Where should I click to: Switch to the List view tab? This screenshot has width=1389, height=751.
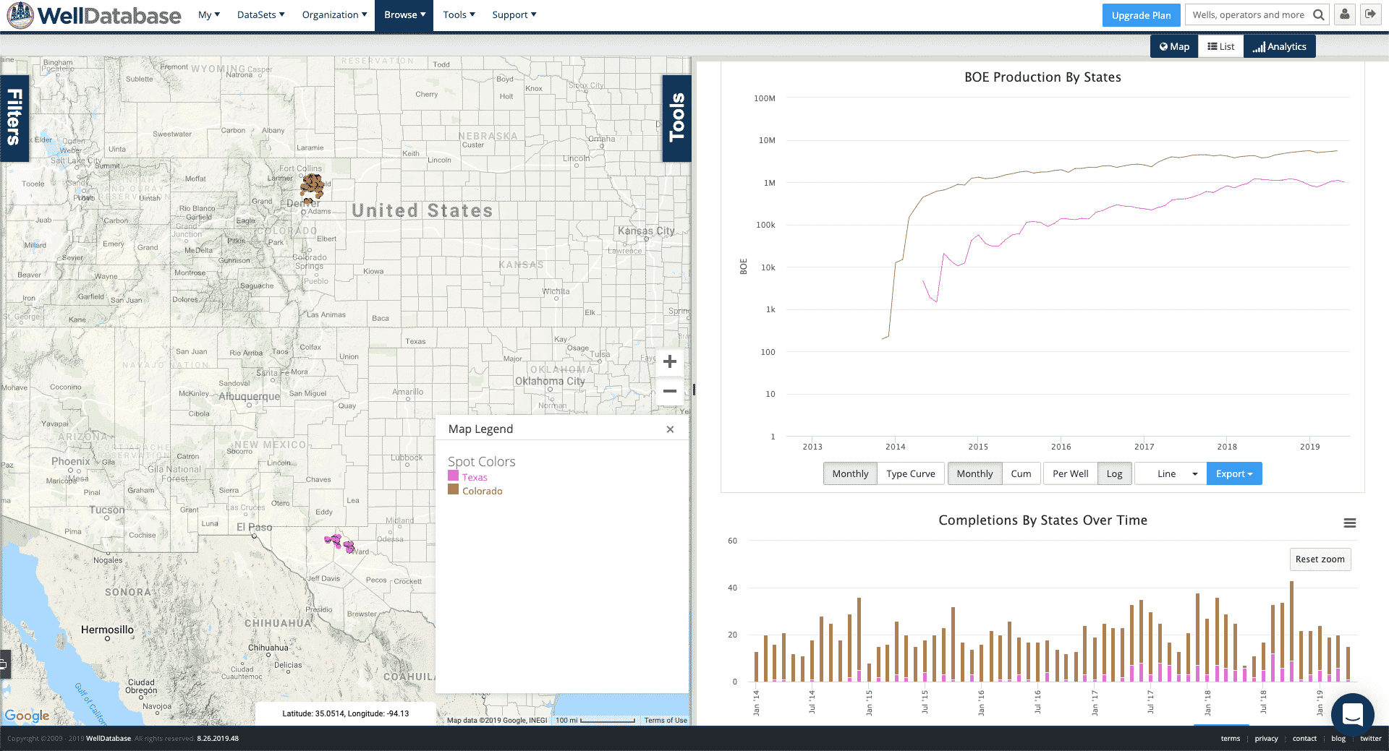click(1221, 46)
